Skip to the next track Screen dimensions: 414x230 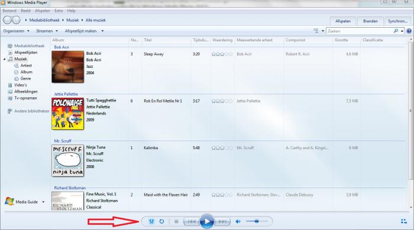pyautogui.click(x=222, y=222)
